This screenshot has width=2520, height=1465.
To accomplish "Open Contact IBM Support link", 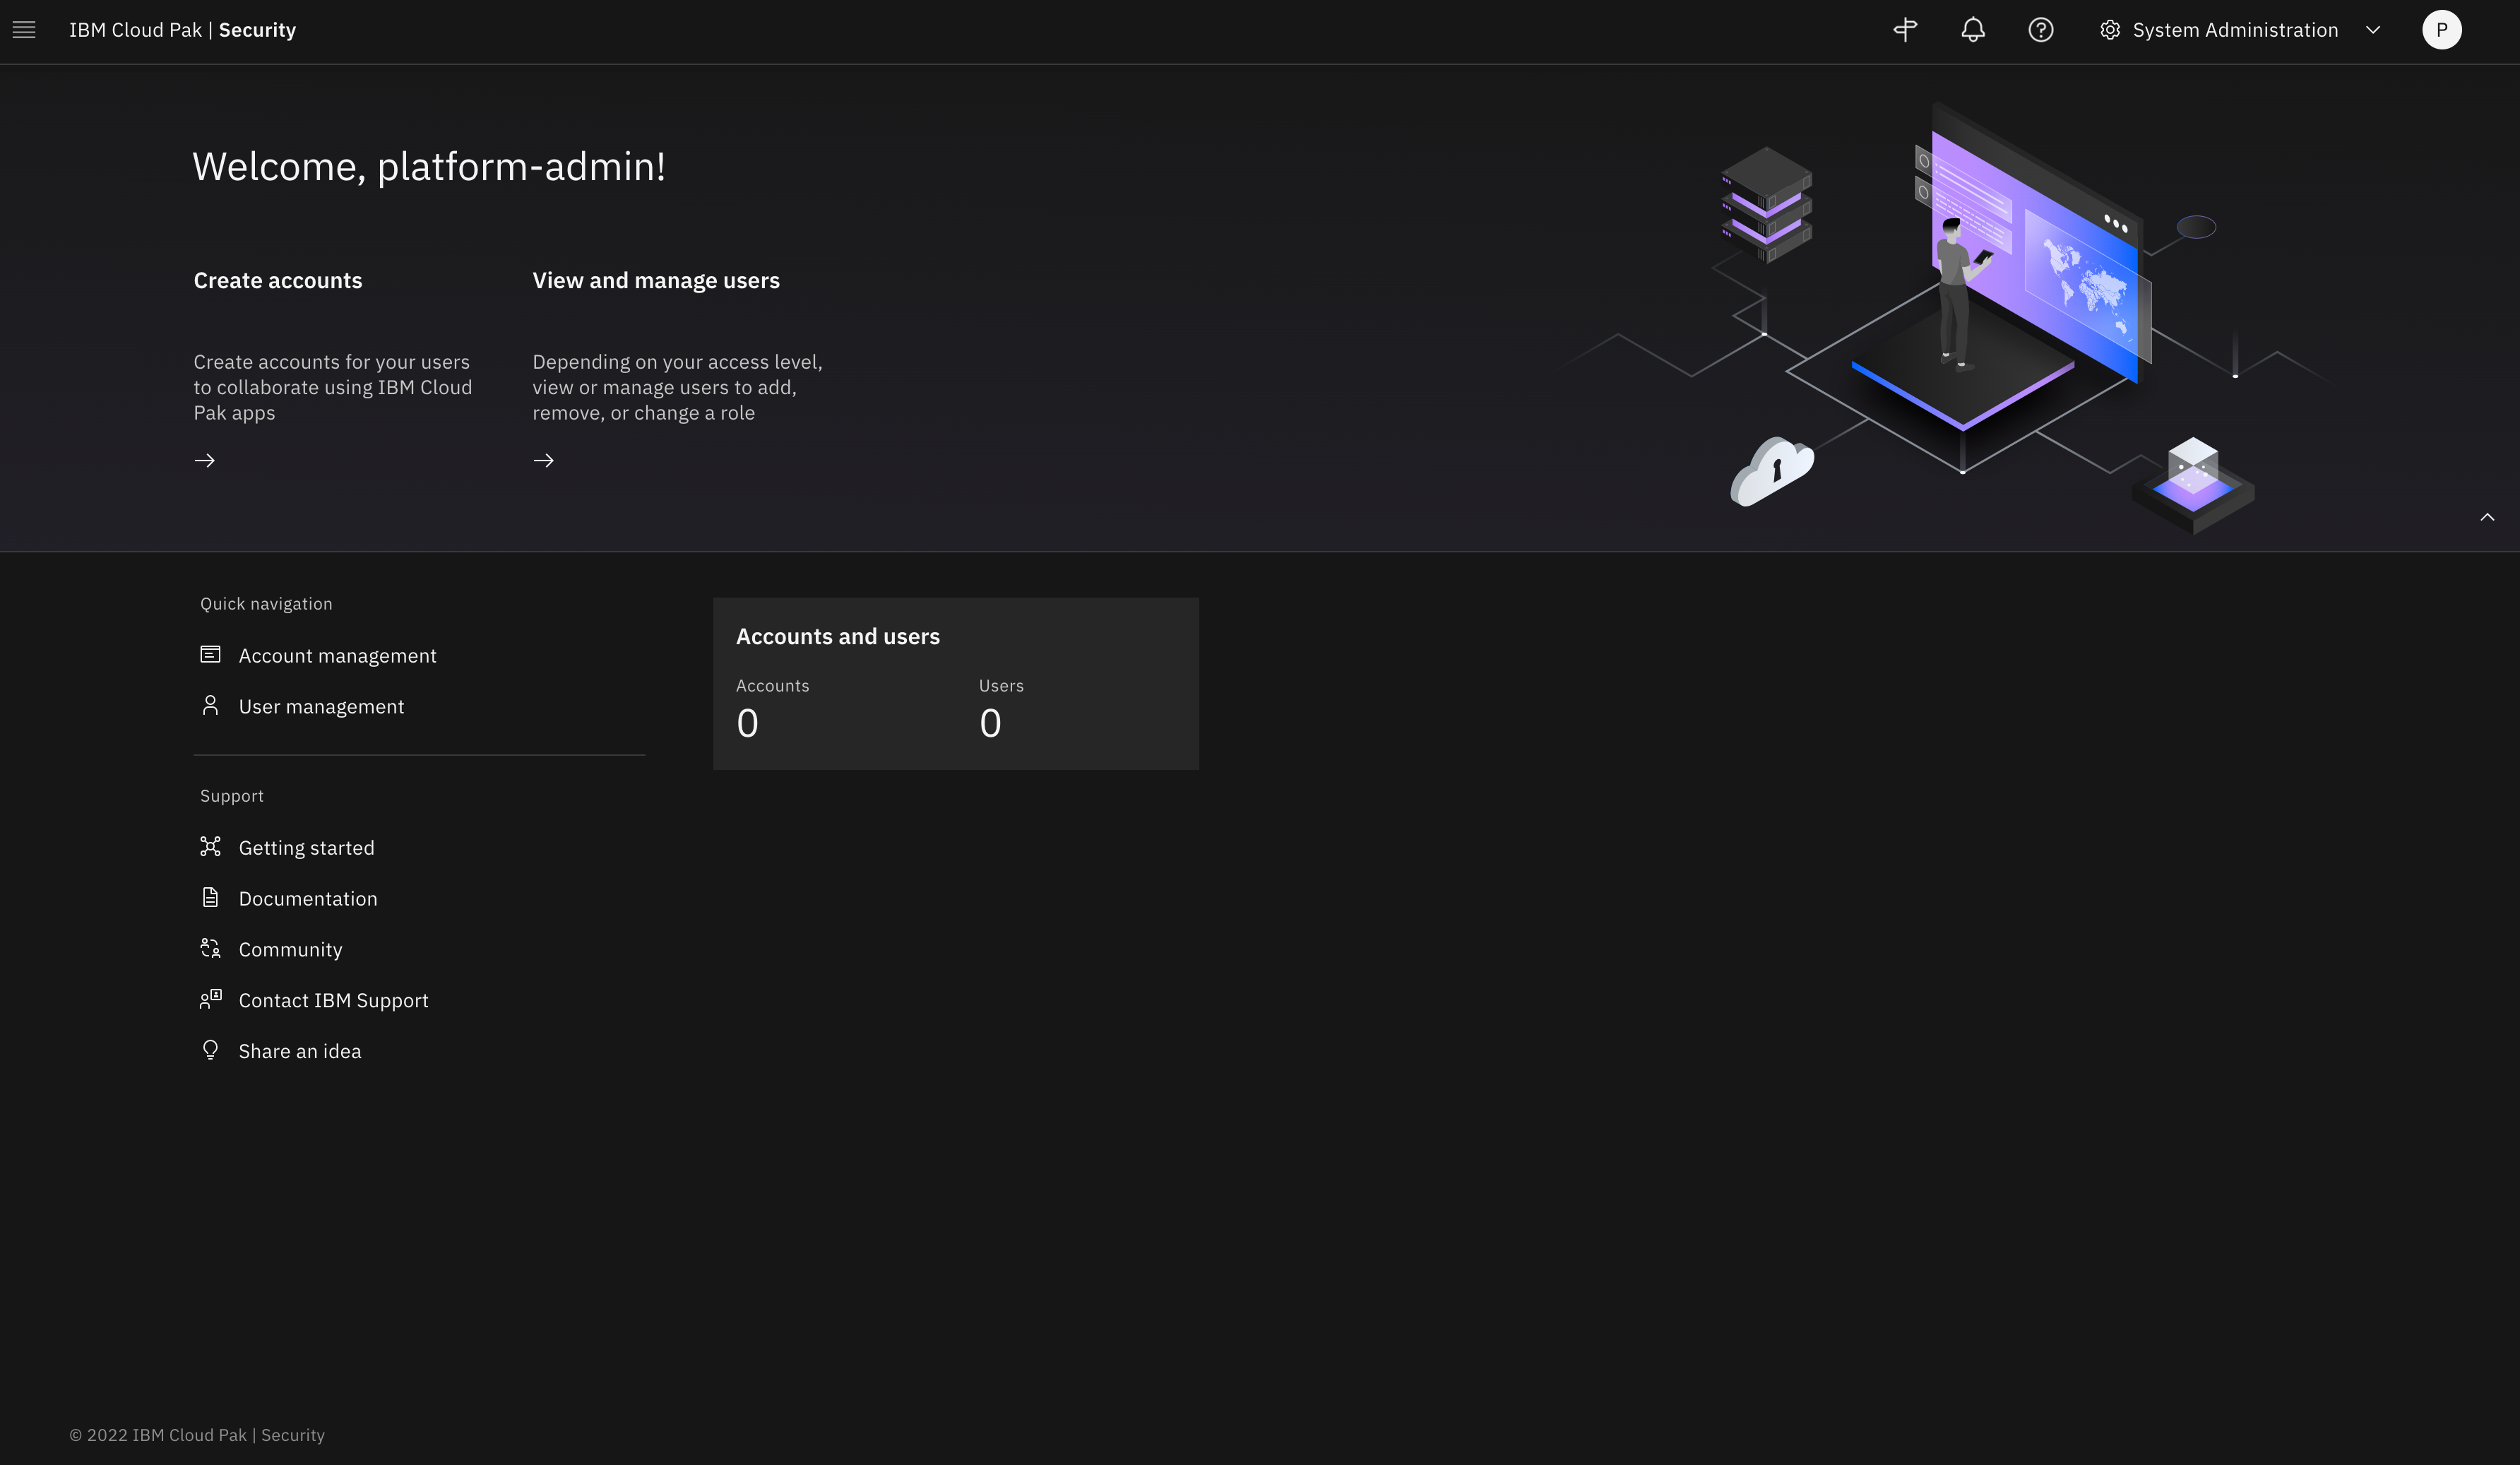I will (x=334, y=1001).
